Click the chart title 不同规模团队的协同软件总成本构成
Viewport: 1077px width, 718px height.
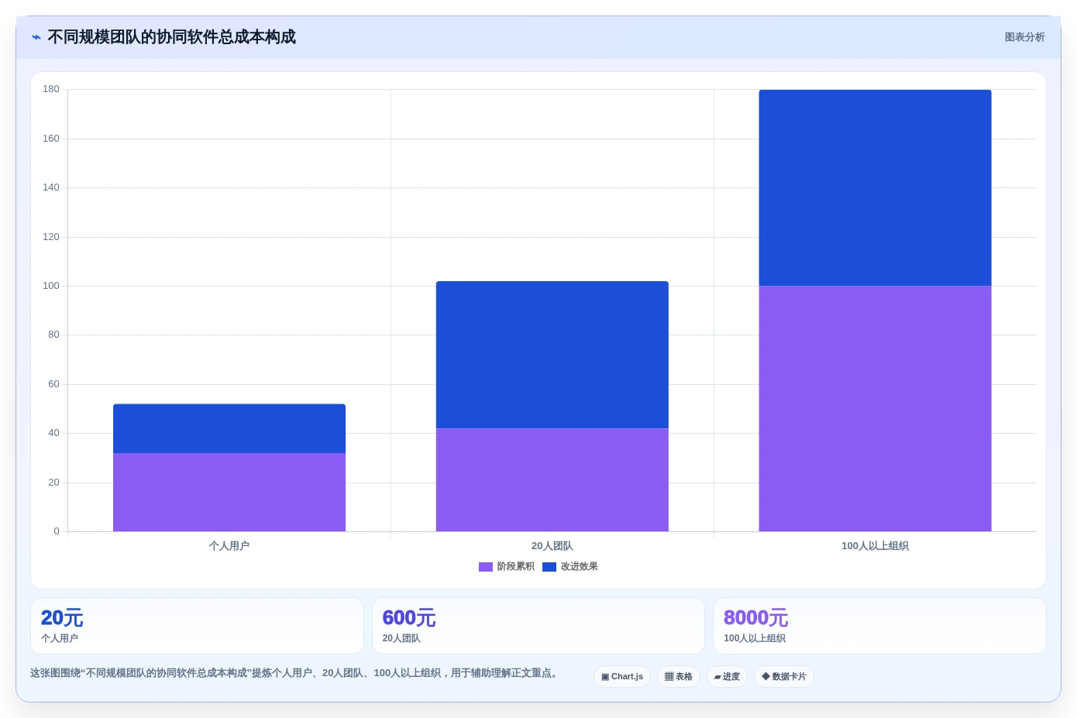point(171,37)
